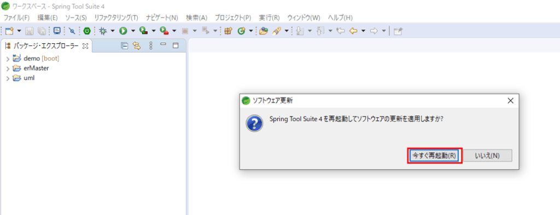Viewport: 560px width, 215px height.
Task: Click 今すぐ再起動(R) button
Action: (x=434, y=156)
